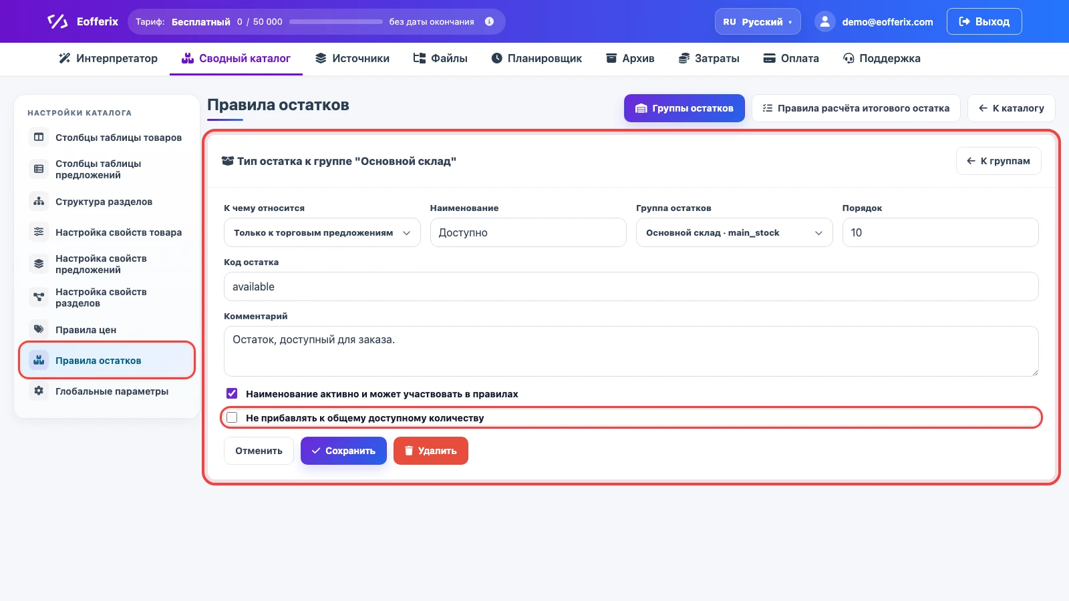The height and width of the screenshot is (601, 1069).
Task: Click the checkmark icon in Сохранить button
Action: [x=316, y=451]
